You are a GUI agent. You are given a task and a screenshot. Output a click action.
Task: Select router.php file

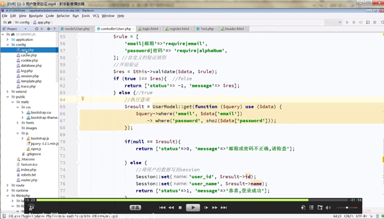point(29,180)
